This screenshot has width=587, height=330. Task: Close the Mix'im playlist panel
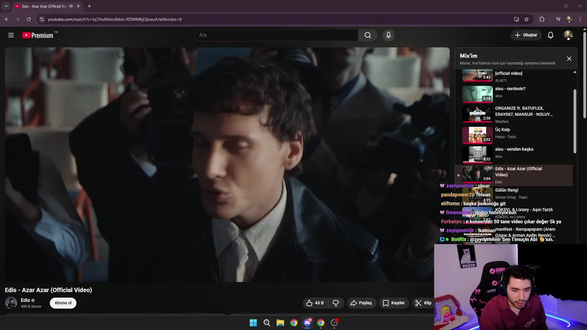pyautogui.click(x=569, y=59)
